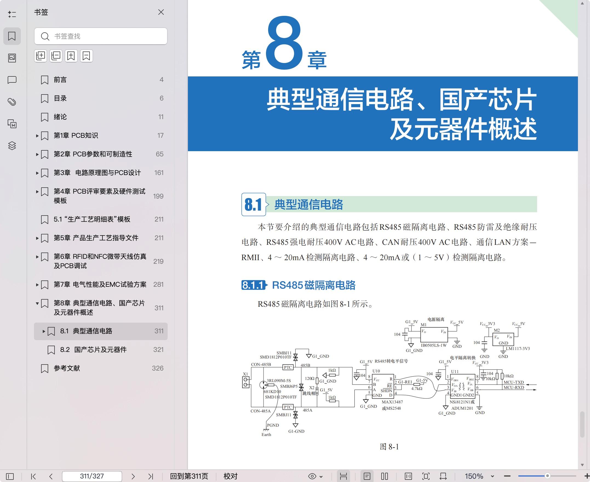This screenshot has width=590, height=482.
Task: Expand 第6章 RFID和NFC bookmark
Action: point(37,257)
